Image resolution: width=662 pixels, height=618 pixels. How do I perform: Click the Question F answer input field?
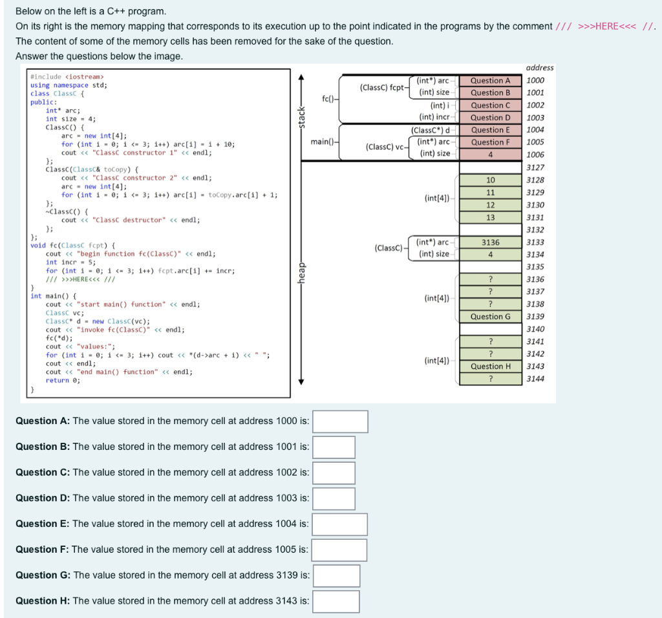tap(339, 549)
